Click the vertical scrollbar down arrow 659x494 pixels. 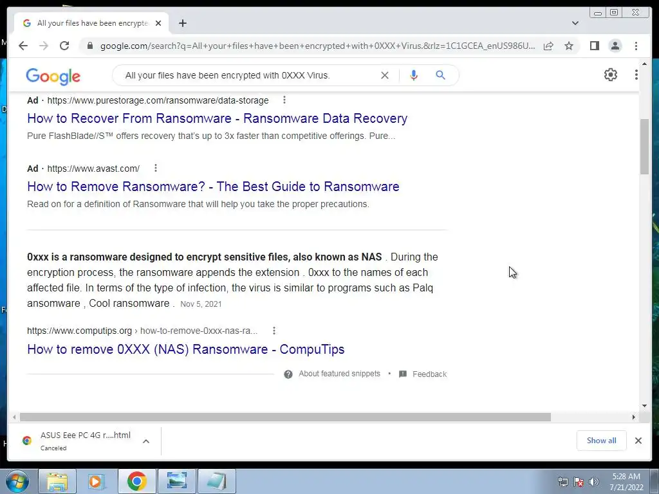click(644, 406)
